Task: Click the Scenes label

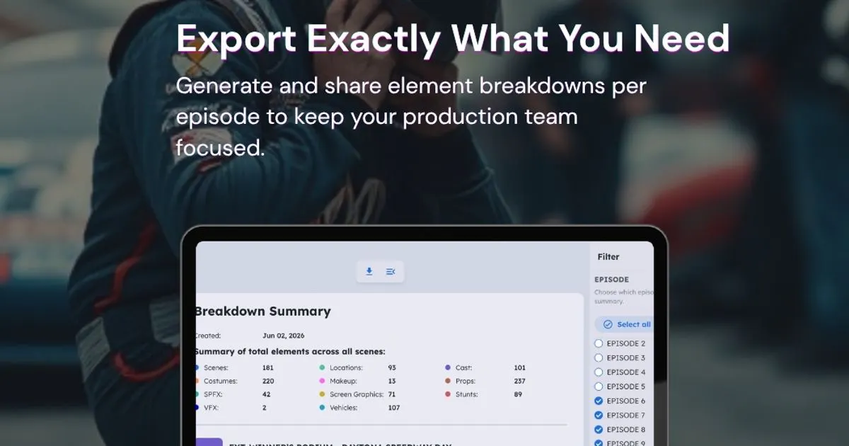Action: (216, 368)
